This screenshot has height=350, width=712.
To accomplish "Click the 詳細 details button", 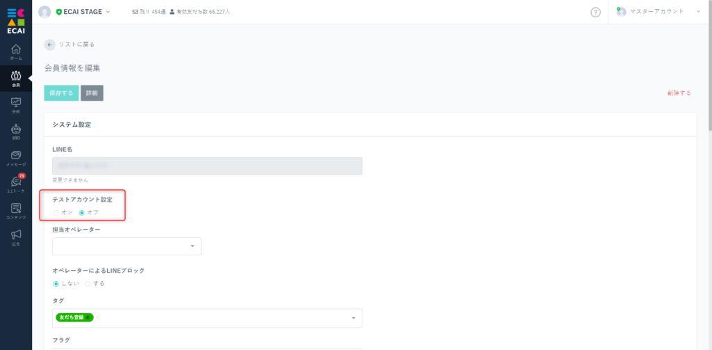I will pyautogui.click(x=92, y=93).
